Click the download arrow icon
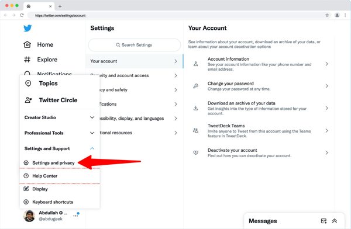This screenshot has height=229, width=351. point(195,108)
